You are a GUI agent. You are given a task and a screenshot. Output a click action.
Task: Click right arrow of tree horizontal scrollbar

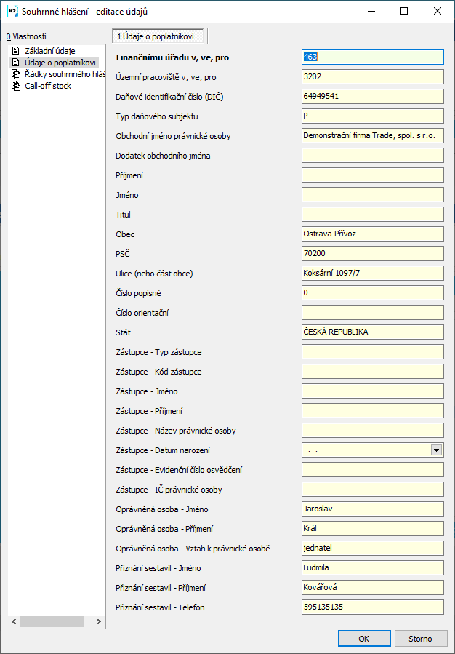coord(99,621)
